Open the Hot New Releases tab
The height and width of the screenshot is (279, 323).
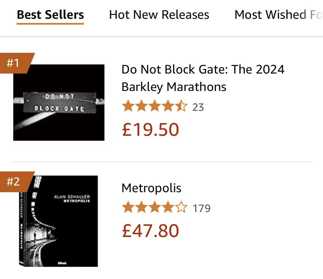coord(159,15)
